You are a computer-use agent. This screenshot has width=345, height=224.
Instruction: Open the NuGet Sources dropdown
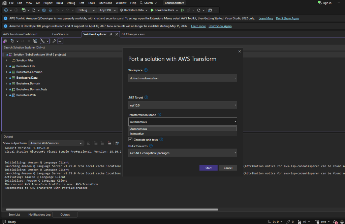(x=183, y=153)
